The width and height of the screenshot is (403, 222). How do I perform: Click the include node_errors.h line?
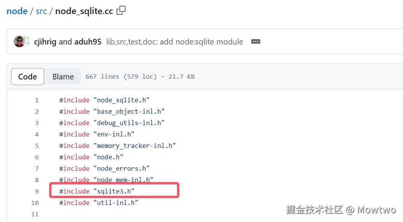[x=104, y=168]
